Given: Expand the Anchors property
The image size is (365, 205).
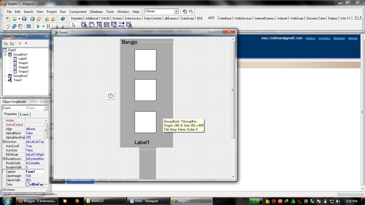Looking at the screenshot, I should coord(4,142).
